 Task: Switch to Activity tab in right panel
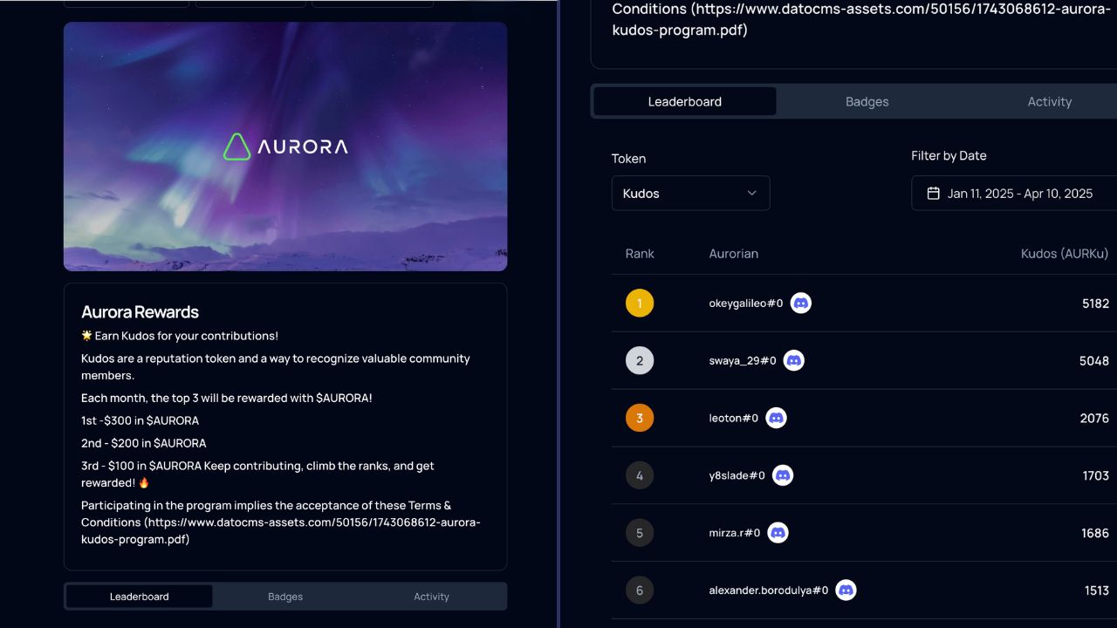pos(1049,101)
